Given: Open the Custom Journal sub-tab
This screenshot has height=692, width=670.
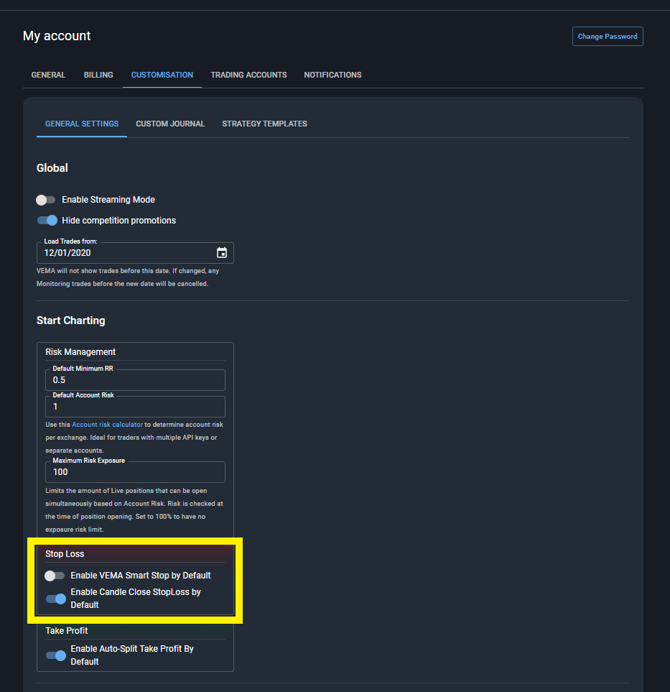Looking at the screenshot, I should [x=170, y=124].
